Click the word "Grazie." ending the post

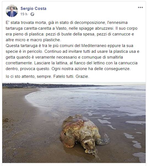tap(82, 76)
